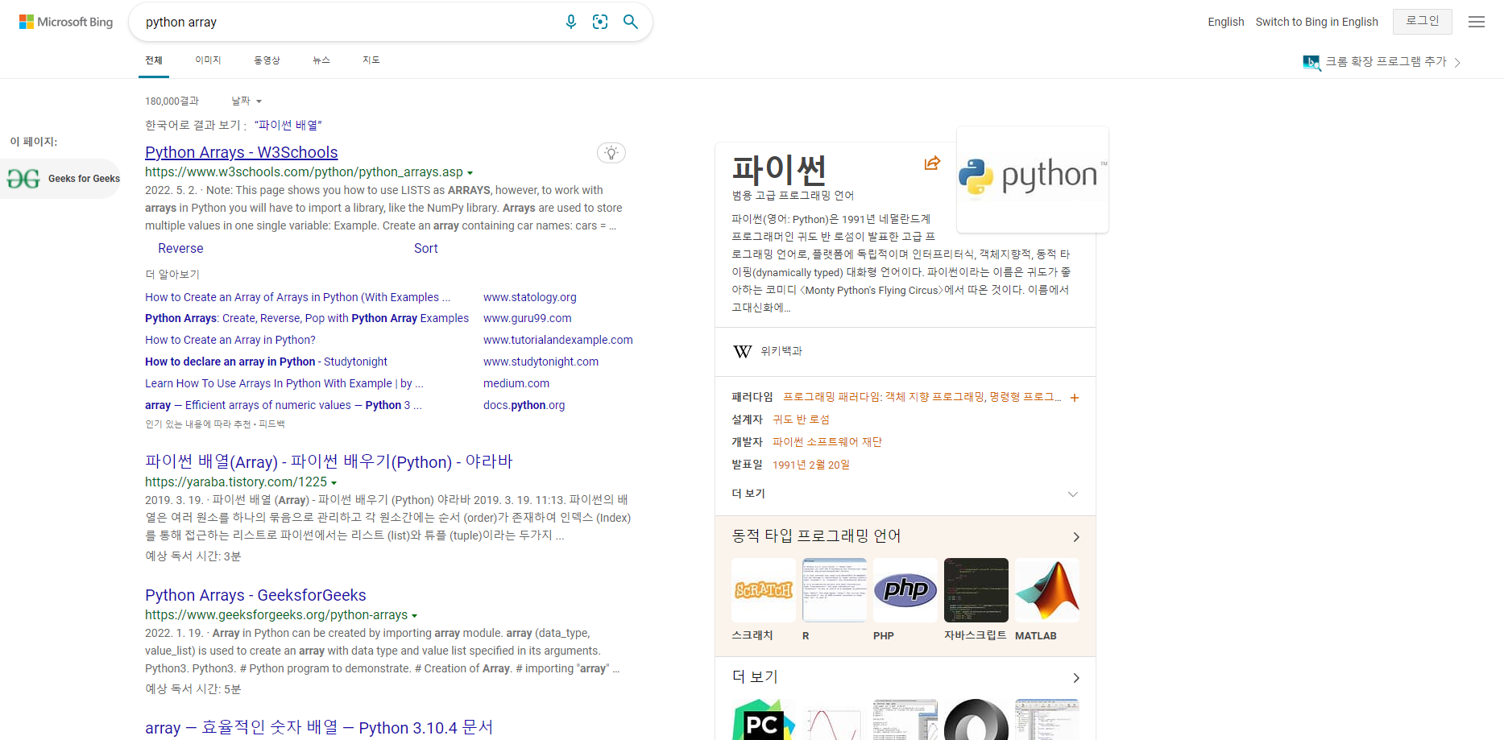Click in the search box with python array

pyautogui.click(x=346, y=23)
